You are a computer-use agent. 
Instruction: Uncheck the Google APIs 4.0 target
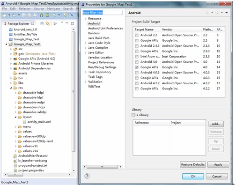click(137, 67)
